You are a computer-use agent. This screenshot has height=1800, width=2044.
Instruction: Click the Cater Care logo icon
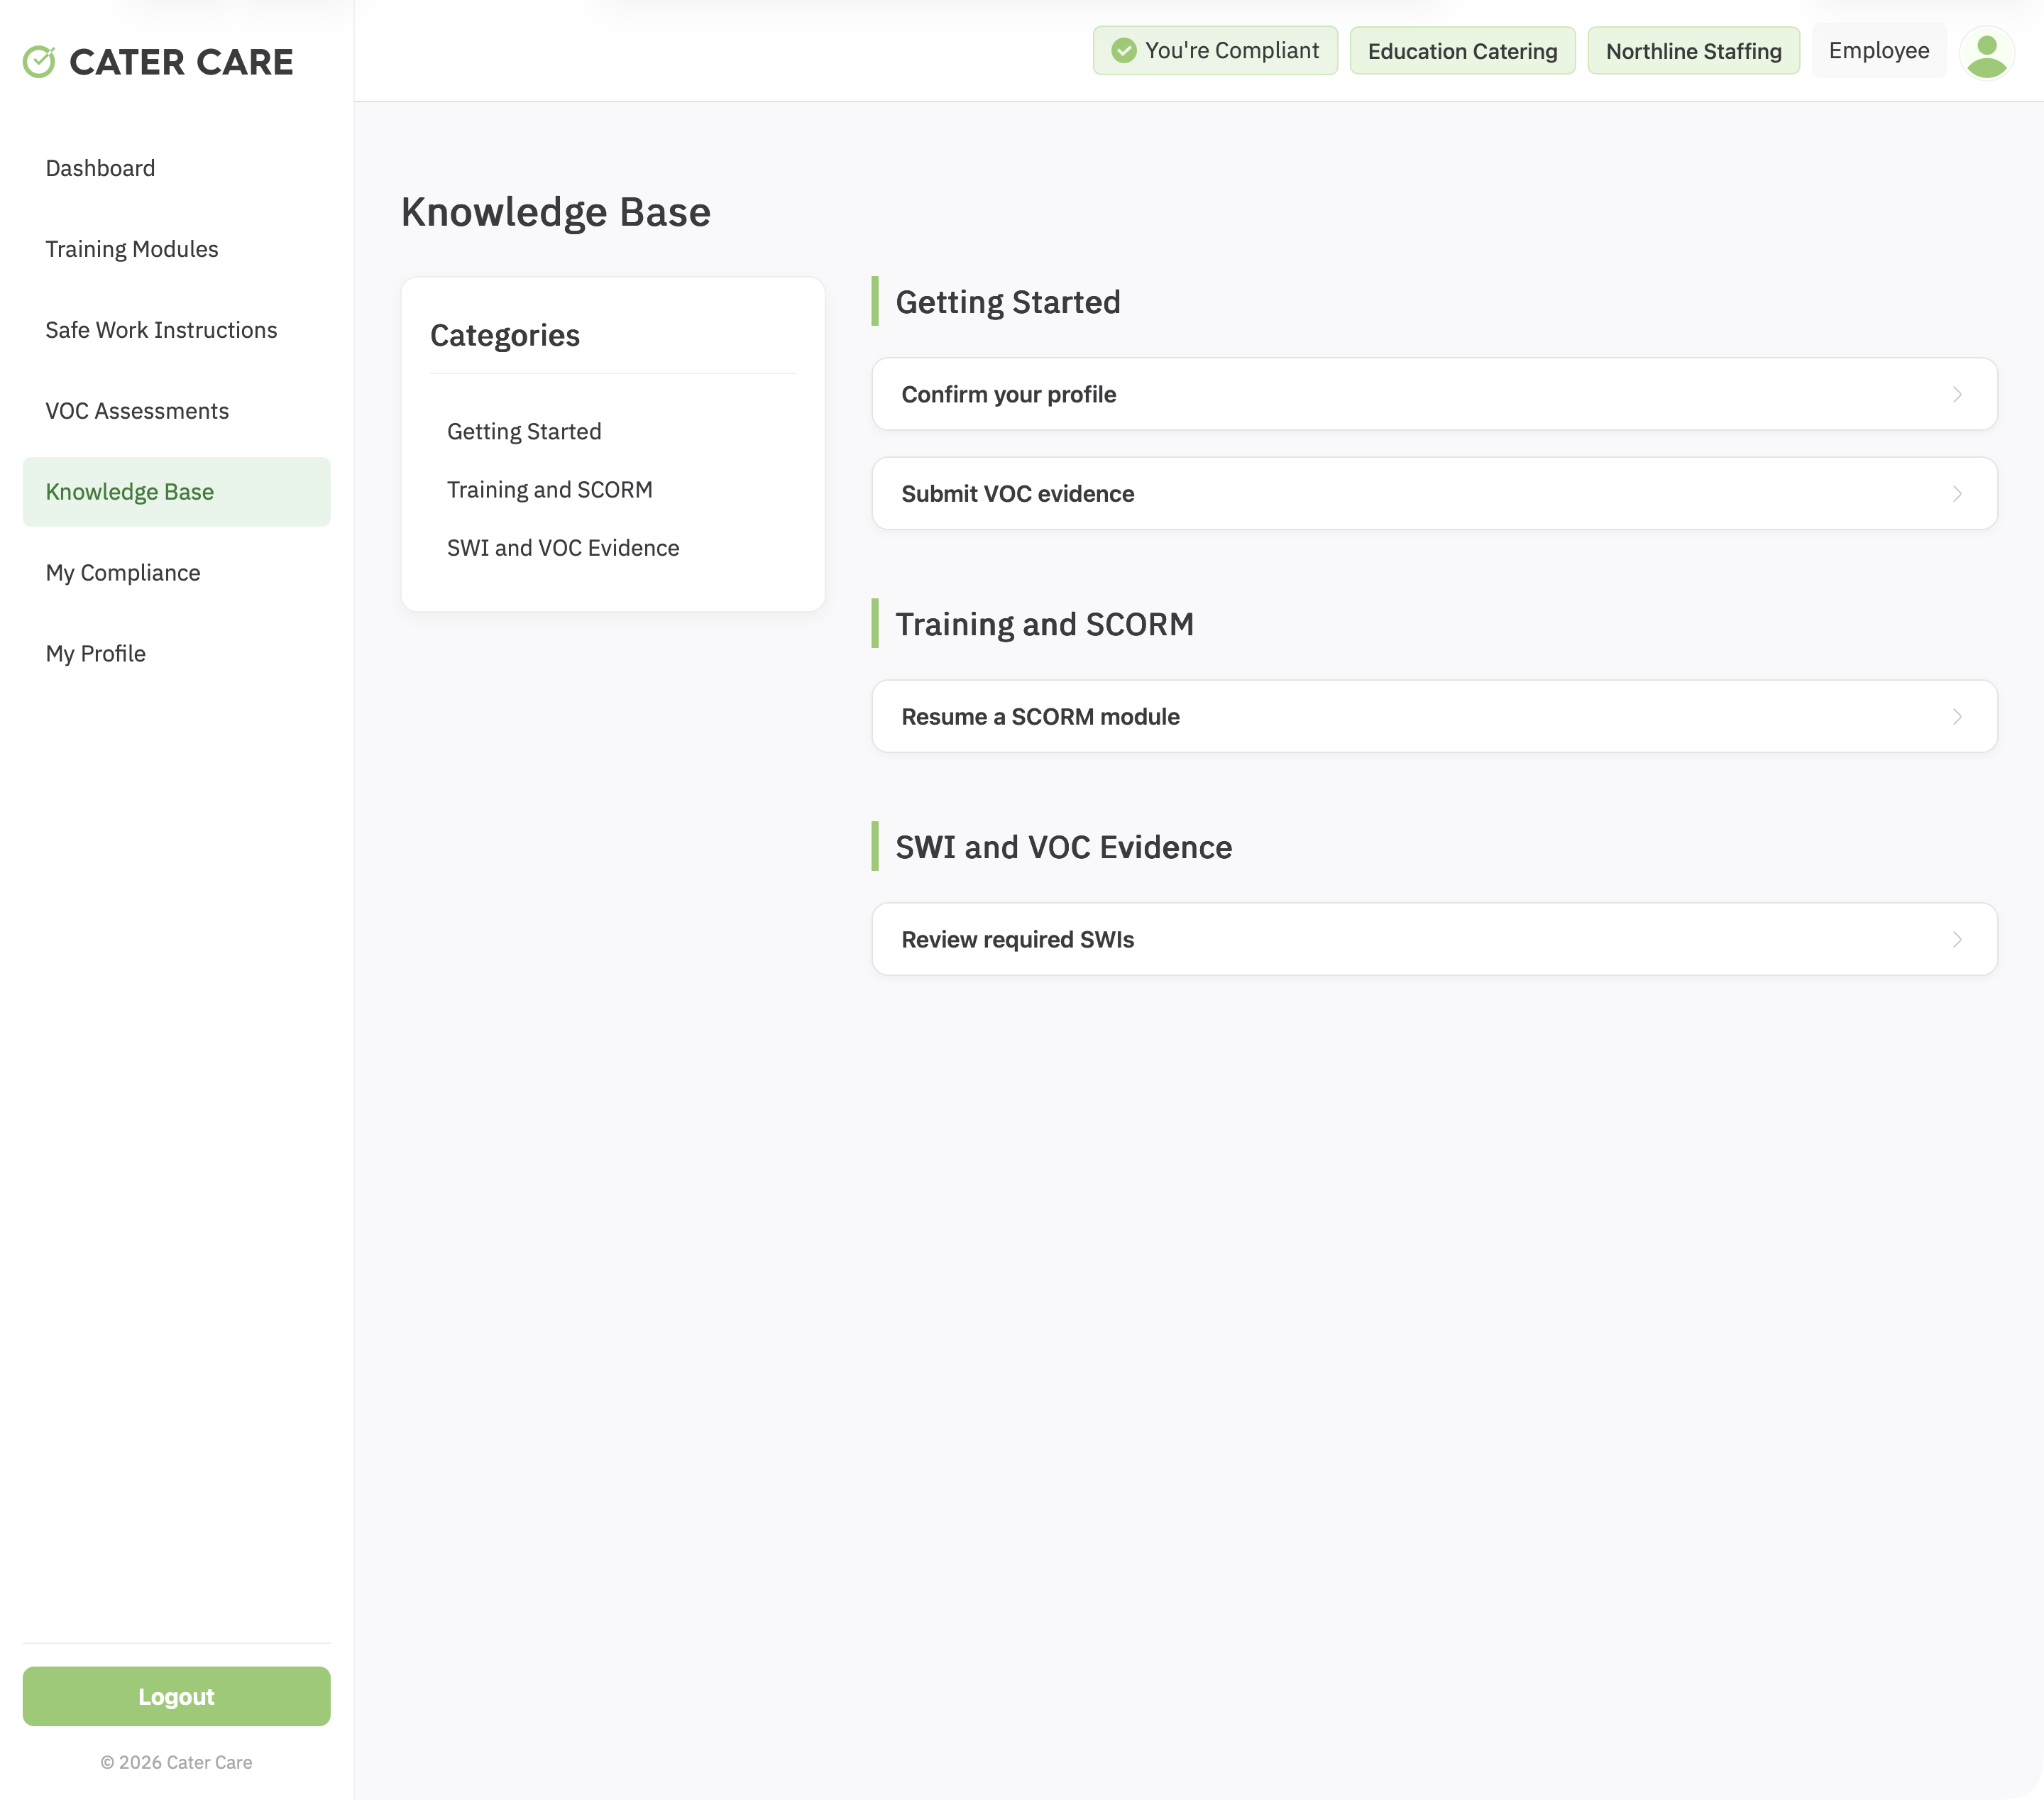(39, 62)
